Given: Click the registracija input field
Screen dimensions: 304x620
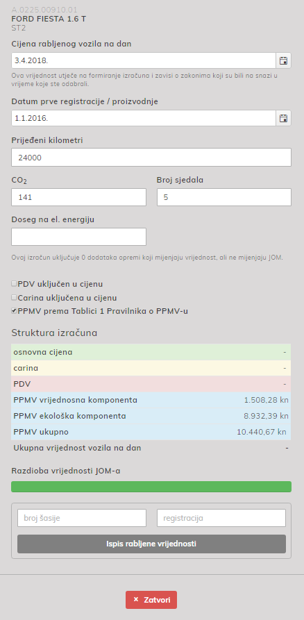Looking at the screenshot, I should [221, 518].
